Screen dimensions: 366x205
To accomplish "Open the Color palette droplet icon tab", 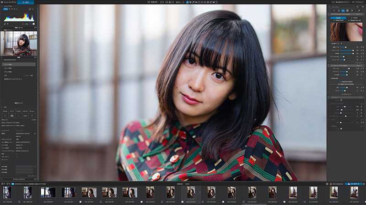I will click(x=339, y=10).
